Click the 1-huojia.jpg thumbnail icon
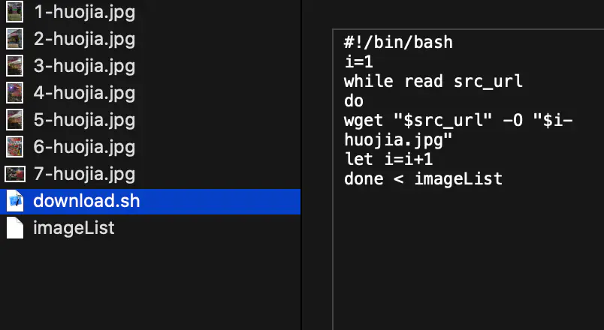 [14, 11]
